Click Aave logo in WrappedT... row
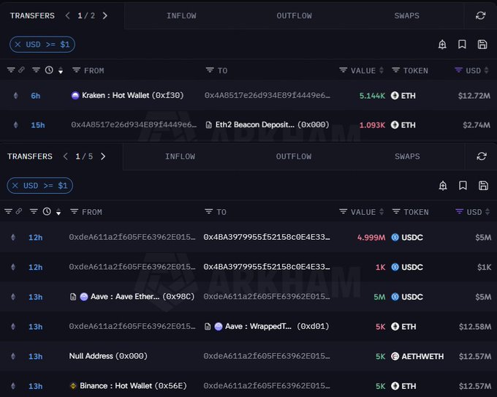 (x=218, y=326)
